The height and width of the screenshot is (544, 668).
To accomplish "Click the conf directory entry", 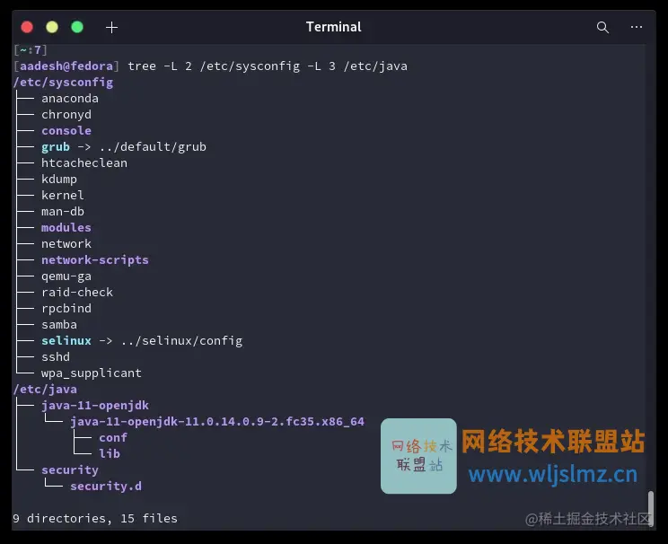I will point(113,438).
